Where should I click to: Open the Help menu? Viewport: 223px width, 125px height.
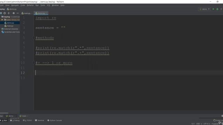62,5
